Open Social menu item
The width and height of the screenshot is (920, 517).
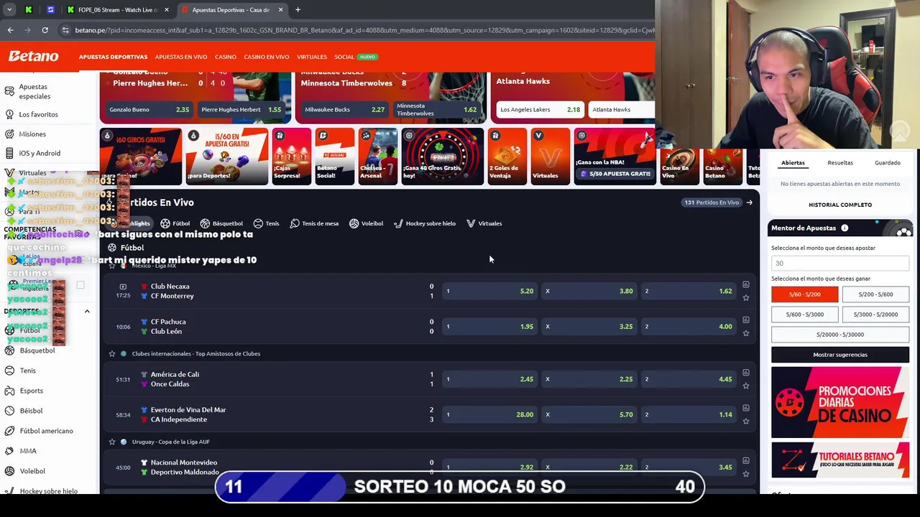point(344,57)
